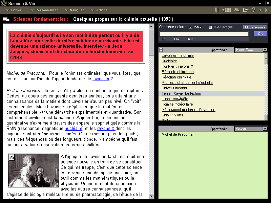Select author Michel de Pracontal

[177, 134]
